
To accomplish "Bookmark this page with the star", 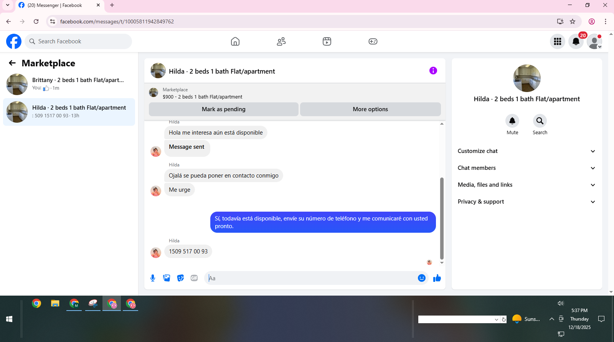I will [x=573, y=21].
